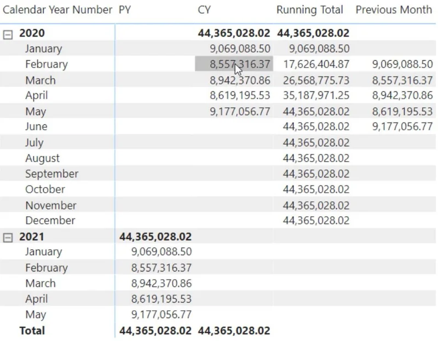Select the Total row label
Viewport: 438px width, 341px height.
pos(32,331)
